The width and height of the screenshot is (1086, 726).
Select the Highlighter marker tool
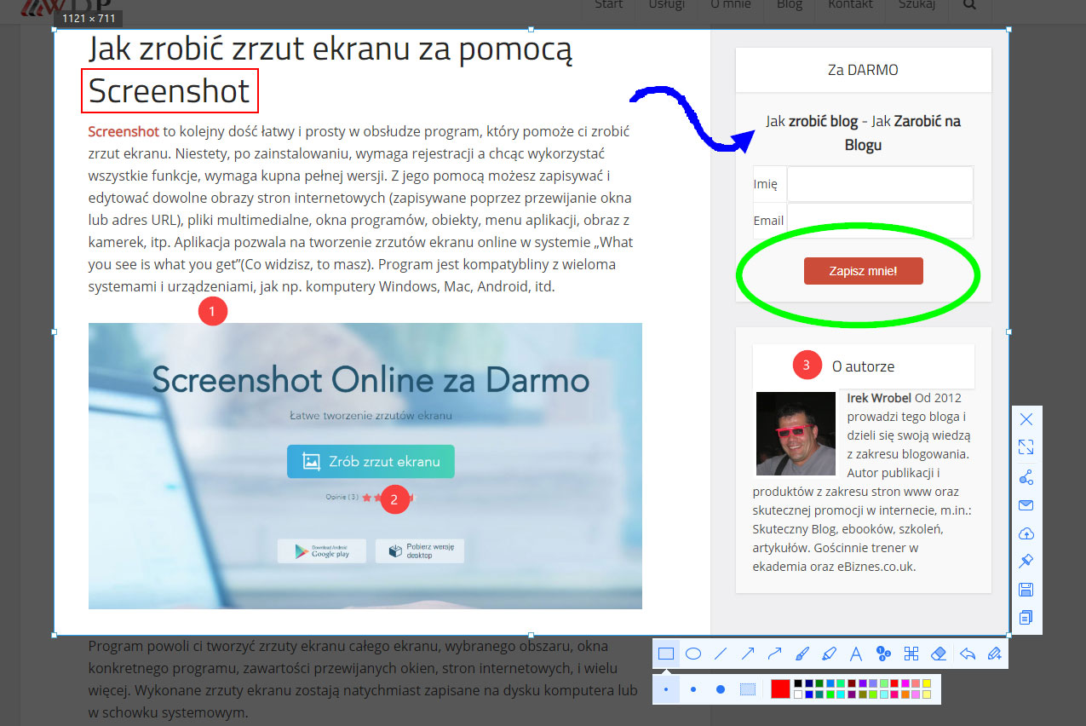(830, 654)
